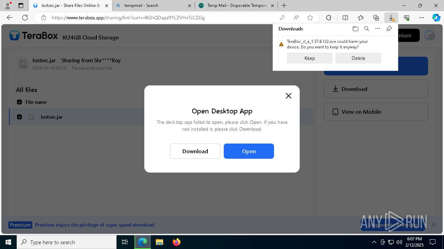Open the clock and date in taskbar

pyautogui.click(x=415, y=242)
